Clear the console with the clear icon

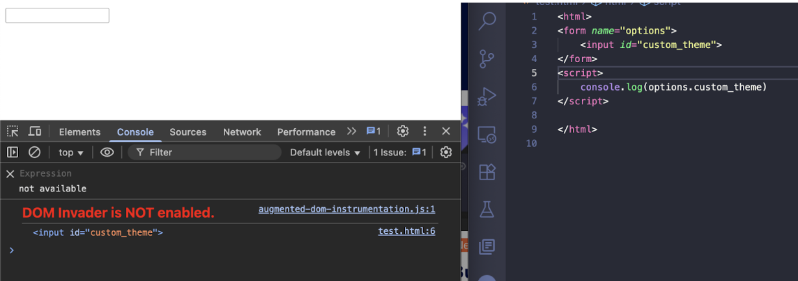tap(34, 152)
